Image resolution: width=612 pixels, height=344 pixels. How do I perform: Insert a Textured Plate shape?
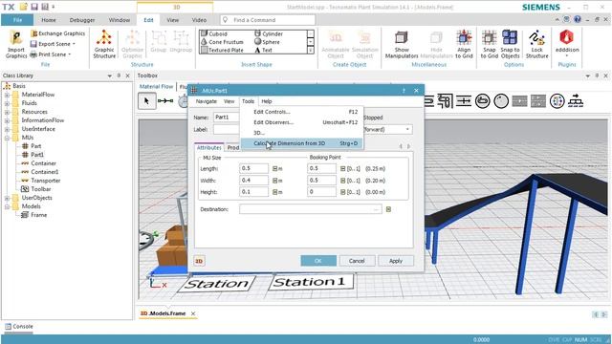222,50
